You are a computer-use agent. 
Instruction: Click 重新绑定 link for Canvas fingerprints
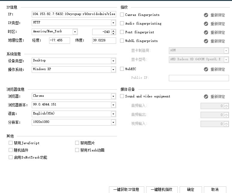tap(218, 15)
